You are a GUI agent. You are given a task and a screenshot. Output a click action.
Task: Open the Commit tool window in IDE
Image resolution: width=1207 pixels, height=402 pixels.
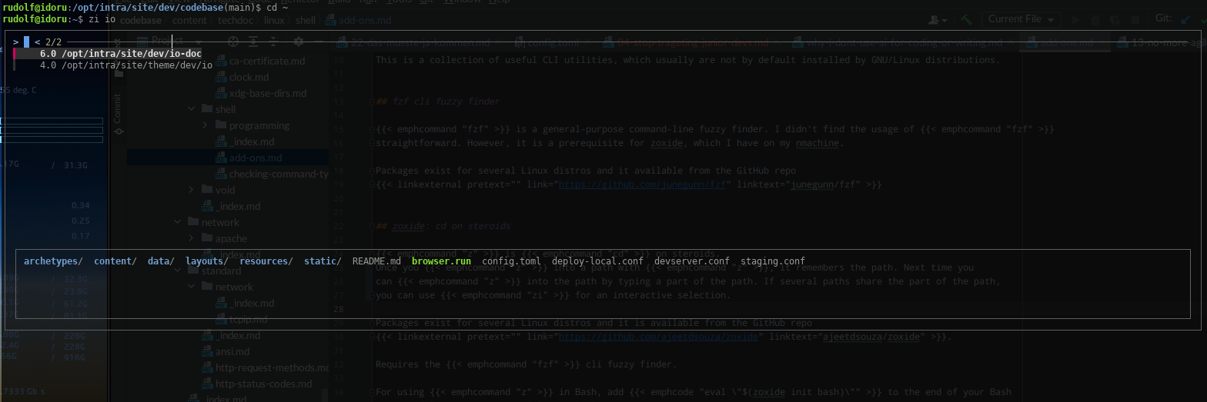tap(118, 114)
